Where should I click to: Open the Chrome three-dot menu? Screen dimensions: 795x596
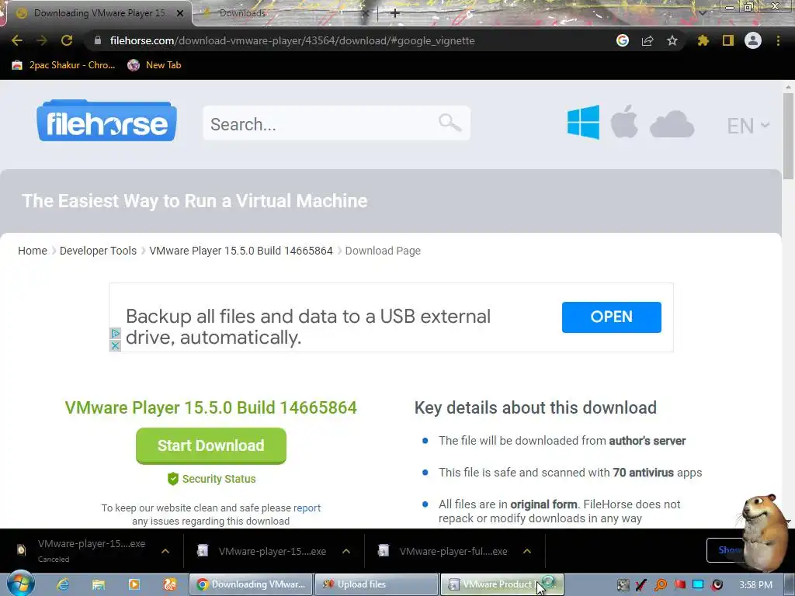778,40
